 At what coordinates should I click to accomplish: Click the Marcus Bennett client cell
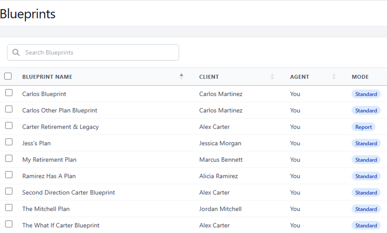tap(221, 160)
